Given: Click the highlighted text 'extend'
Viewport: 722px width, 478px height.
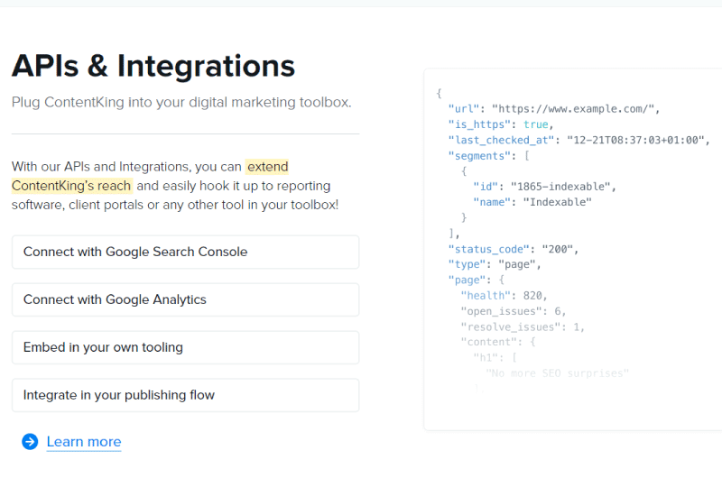Looking at the screenshot, I should (267, 167).
